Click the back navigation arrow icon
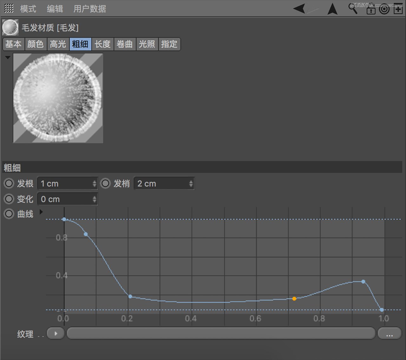406x360 pixels. 299,8
